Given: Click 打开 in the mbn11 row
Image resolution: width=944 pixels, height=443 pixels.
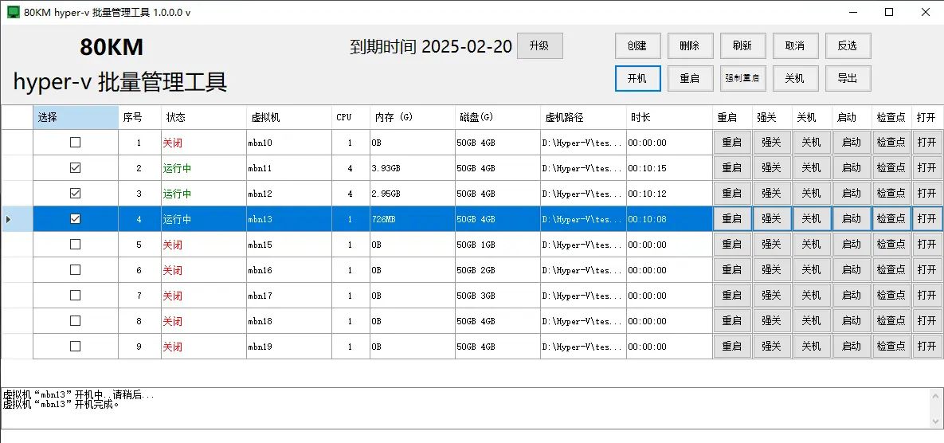Looking at the screenshot, I should [x=927, y=168].
